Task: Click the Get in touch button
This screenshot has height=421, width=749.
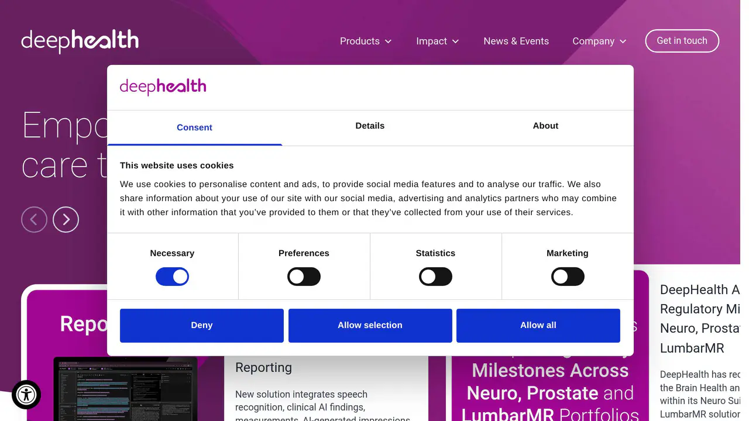Action: pos(682,41)
